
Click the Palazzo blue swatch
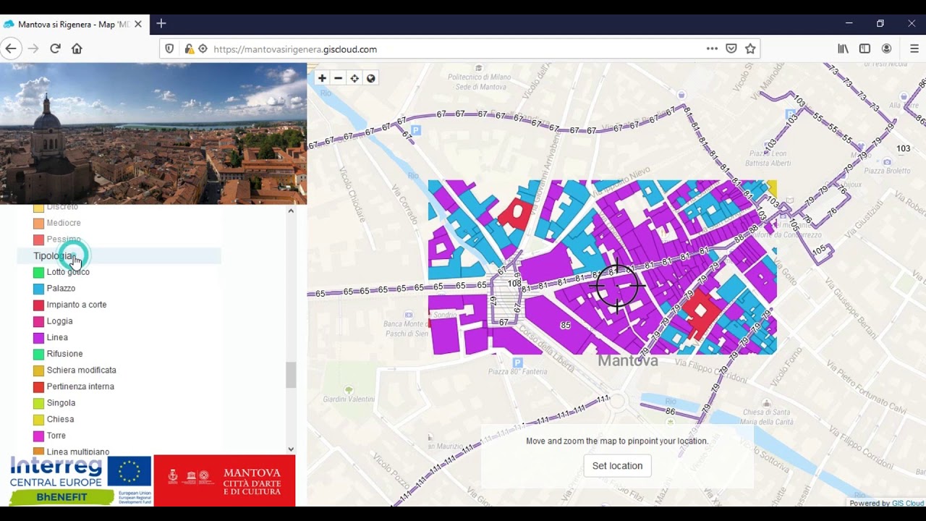click(38, 289)
